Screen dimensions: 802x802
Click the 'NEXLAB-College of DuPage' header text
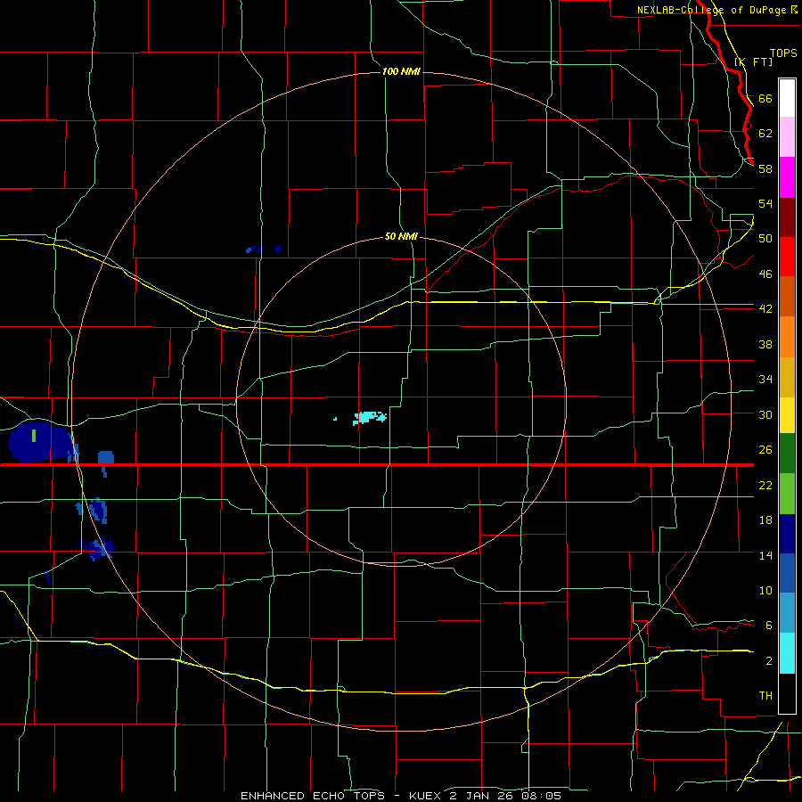coord(712,10)
